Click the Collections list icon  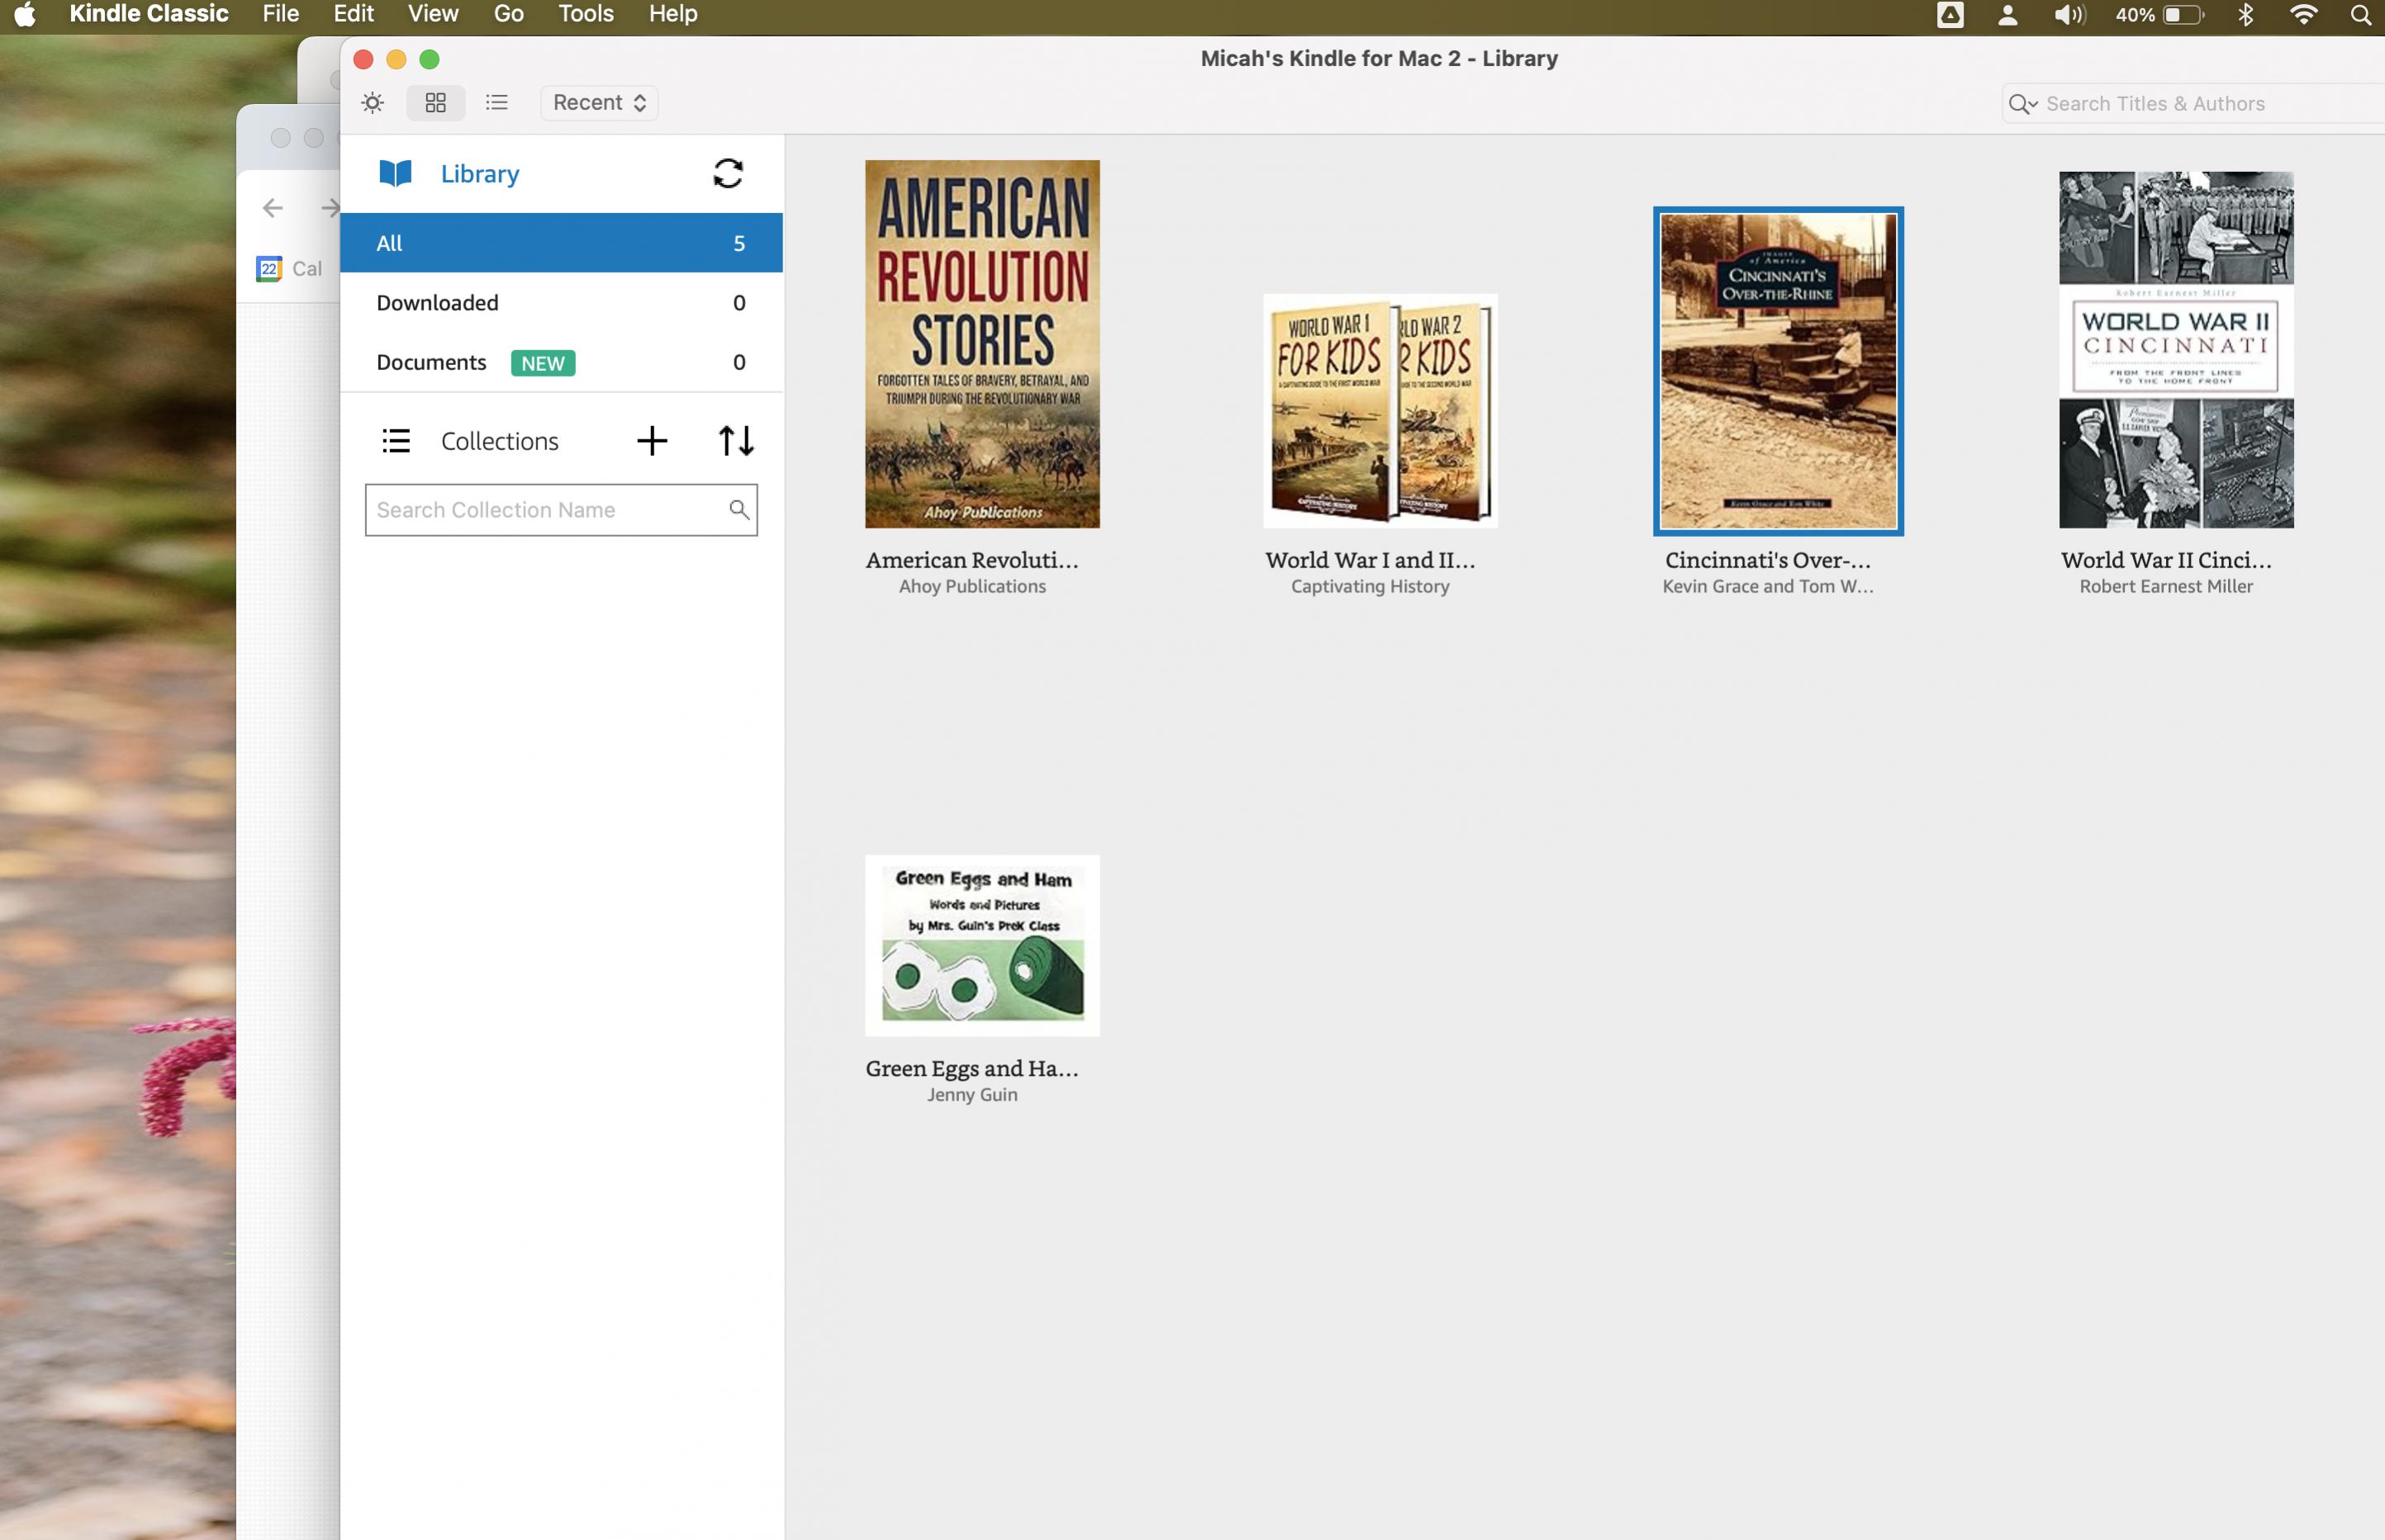click(x=397, y=441)
